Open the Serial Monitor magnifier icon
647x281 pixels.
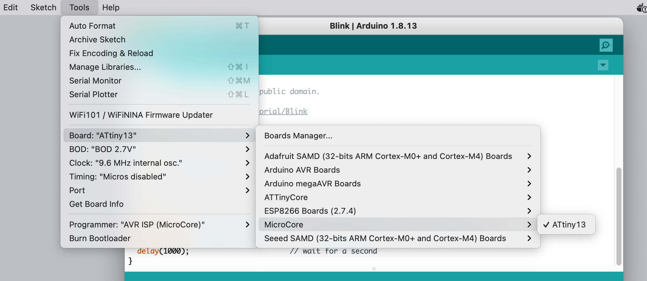coord(606,45)
